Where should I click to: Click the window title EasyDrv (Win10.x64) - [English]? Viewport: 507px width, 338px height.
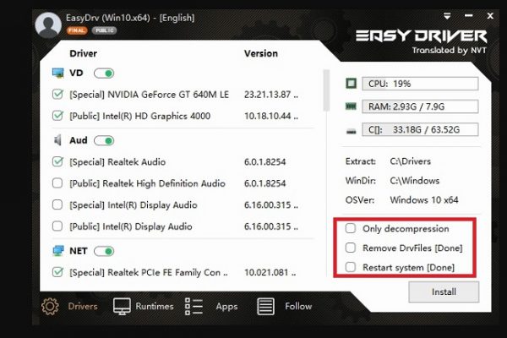pos(130,18)
